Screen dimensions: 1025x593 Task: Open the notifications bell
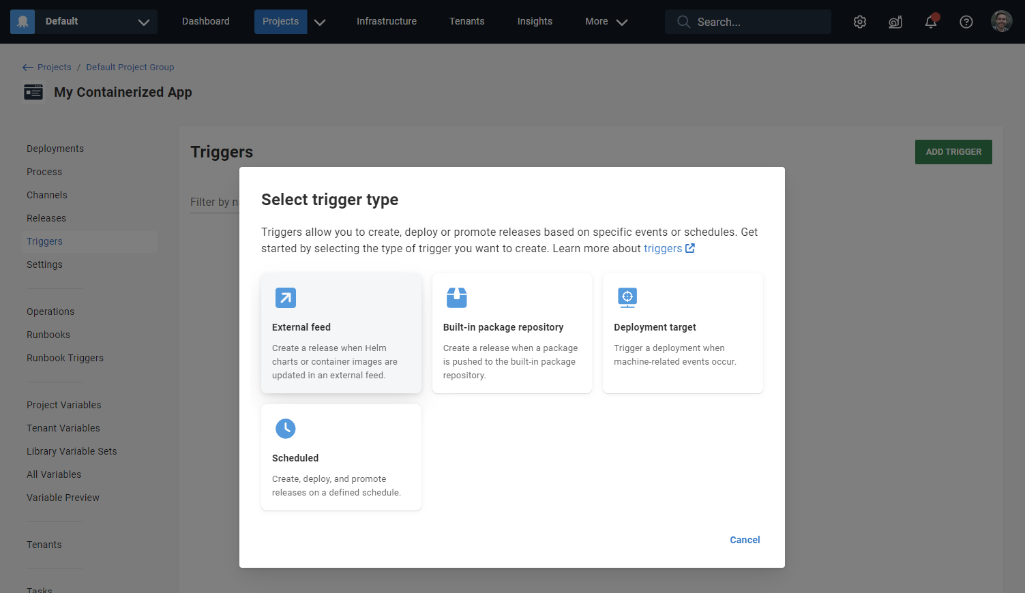coord(931,22)
